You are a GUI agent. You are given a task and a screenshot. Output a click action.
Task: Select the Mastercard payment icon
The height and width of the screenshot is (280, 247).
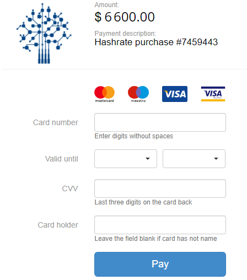click(104, 94)
